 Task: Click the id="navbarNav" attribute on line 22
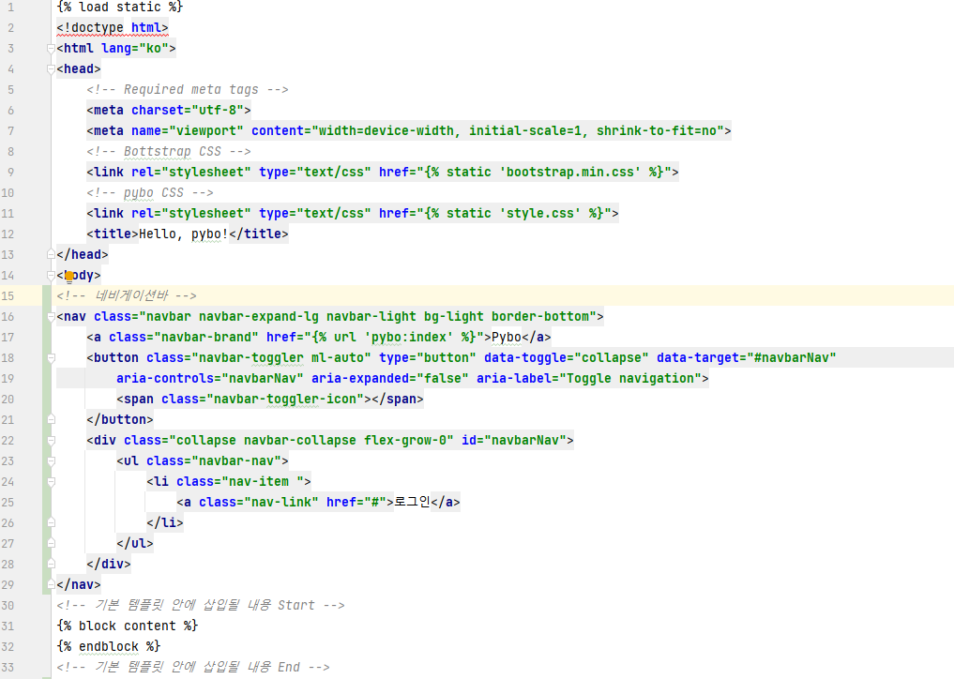coord(514,441)
